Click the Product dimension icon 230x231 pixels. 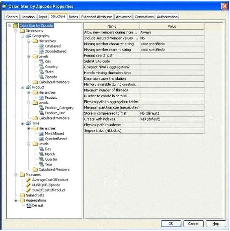click(x=28, y=87)
